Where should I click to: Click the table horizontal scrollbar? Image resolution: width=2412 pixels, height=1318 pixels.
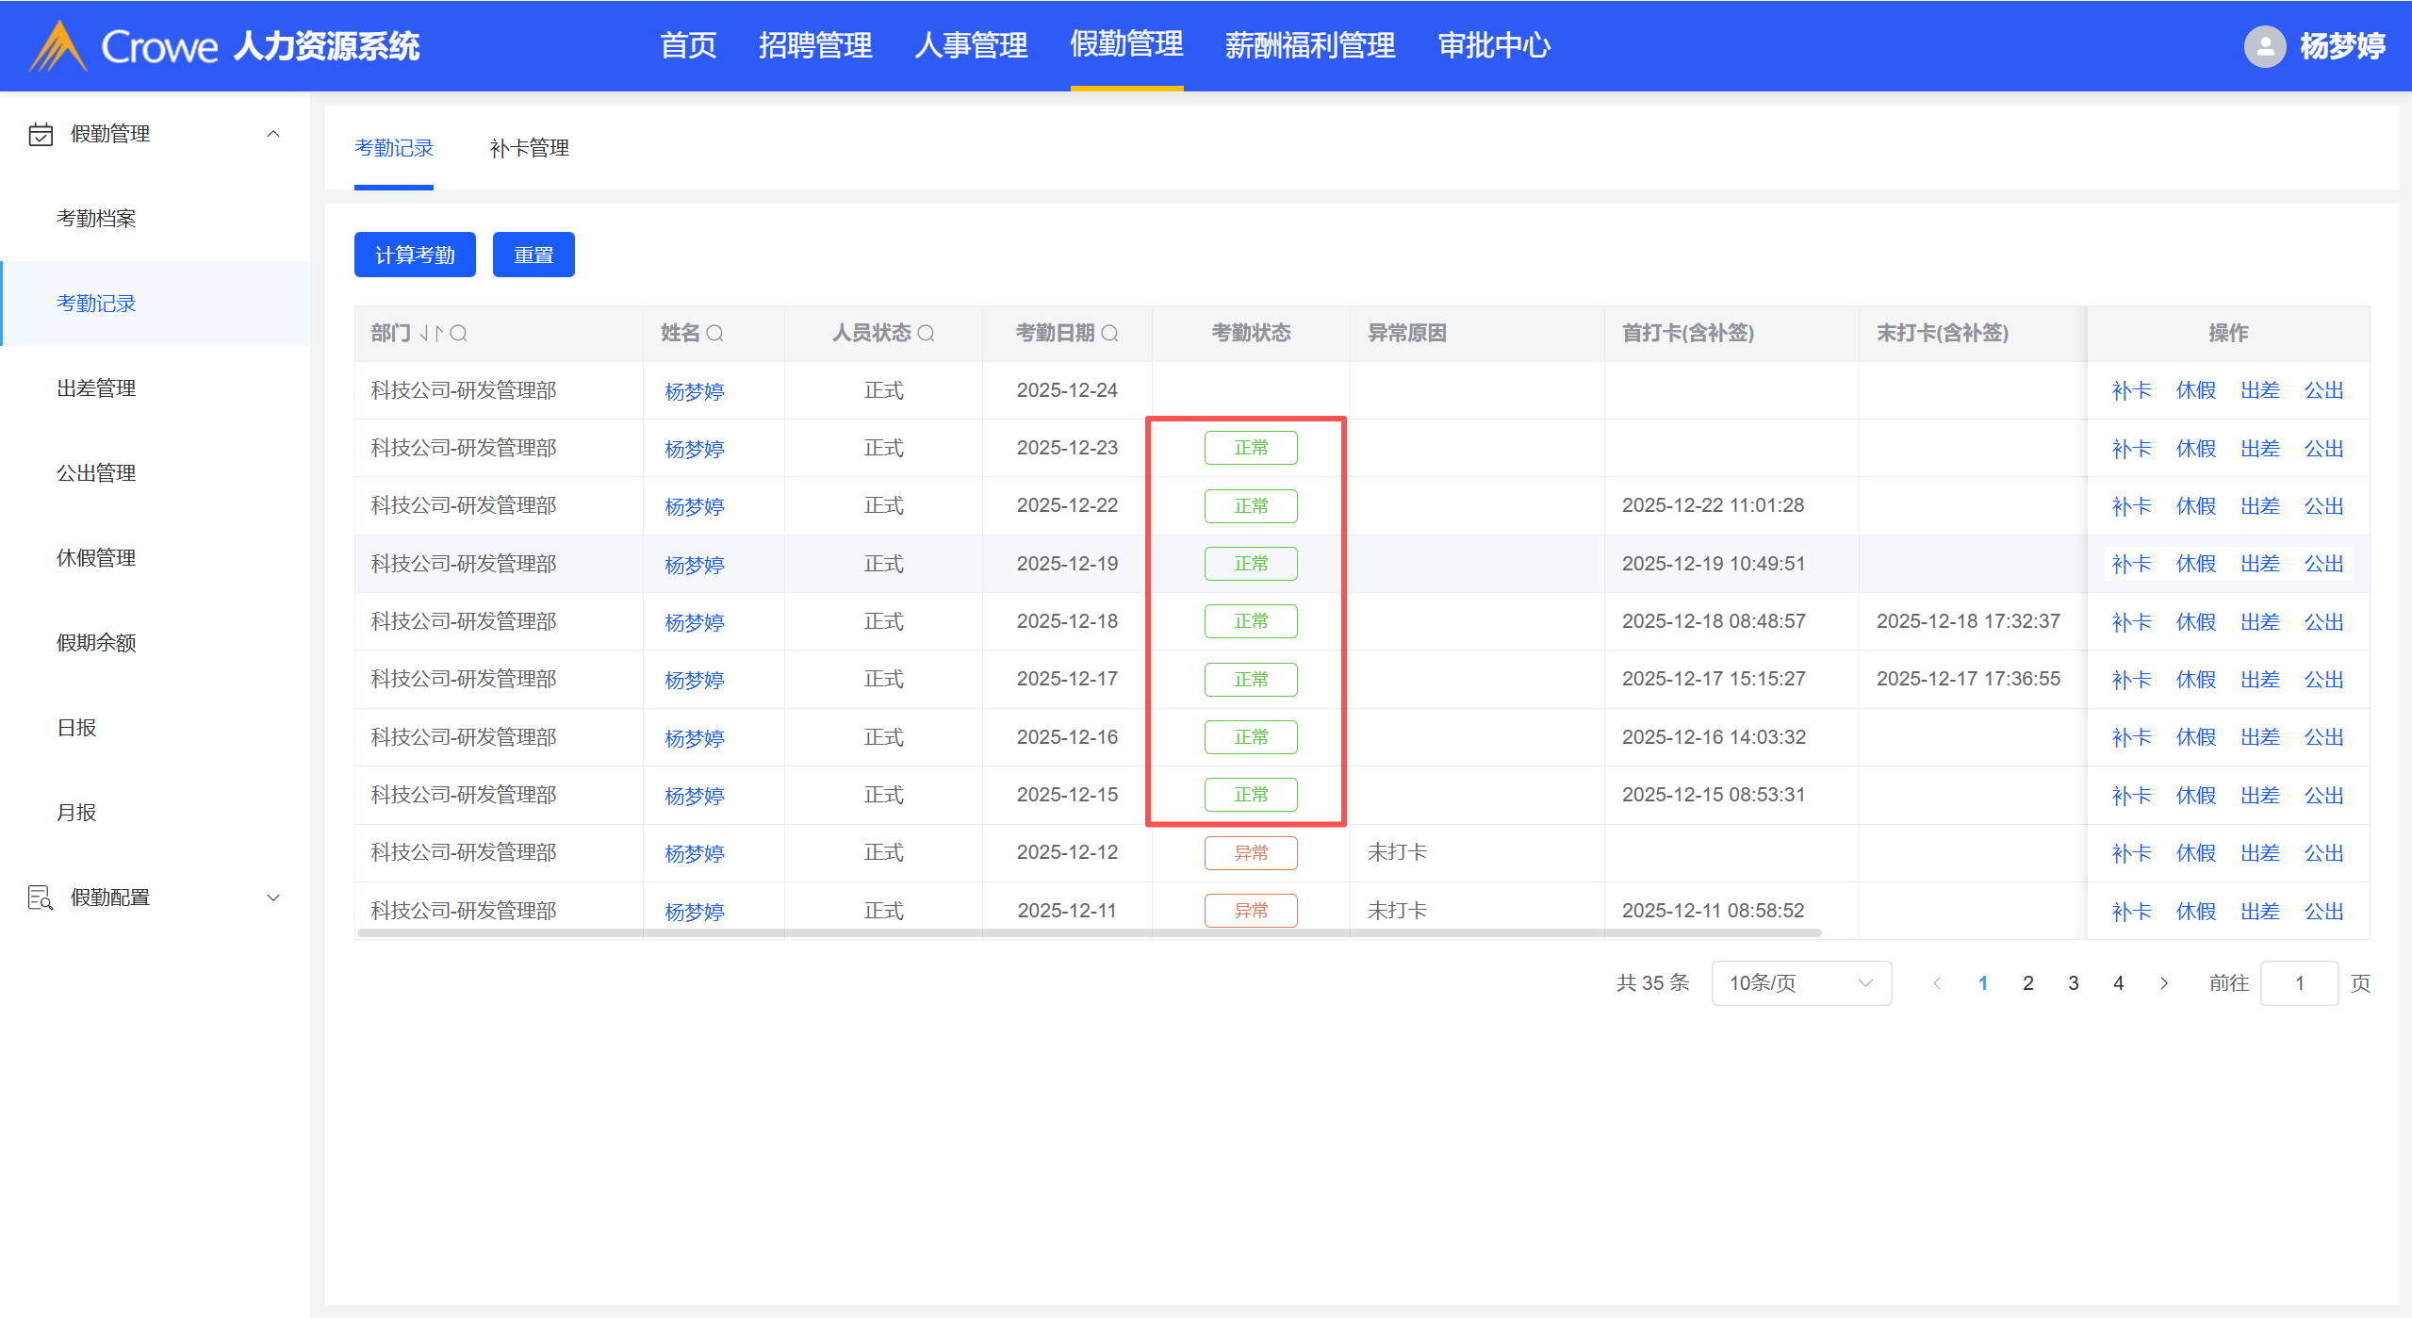[1089, 933]
